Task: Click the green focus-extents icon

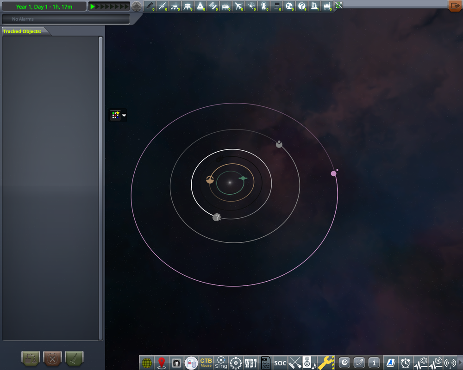Action: point(339,5)
